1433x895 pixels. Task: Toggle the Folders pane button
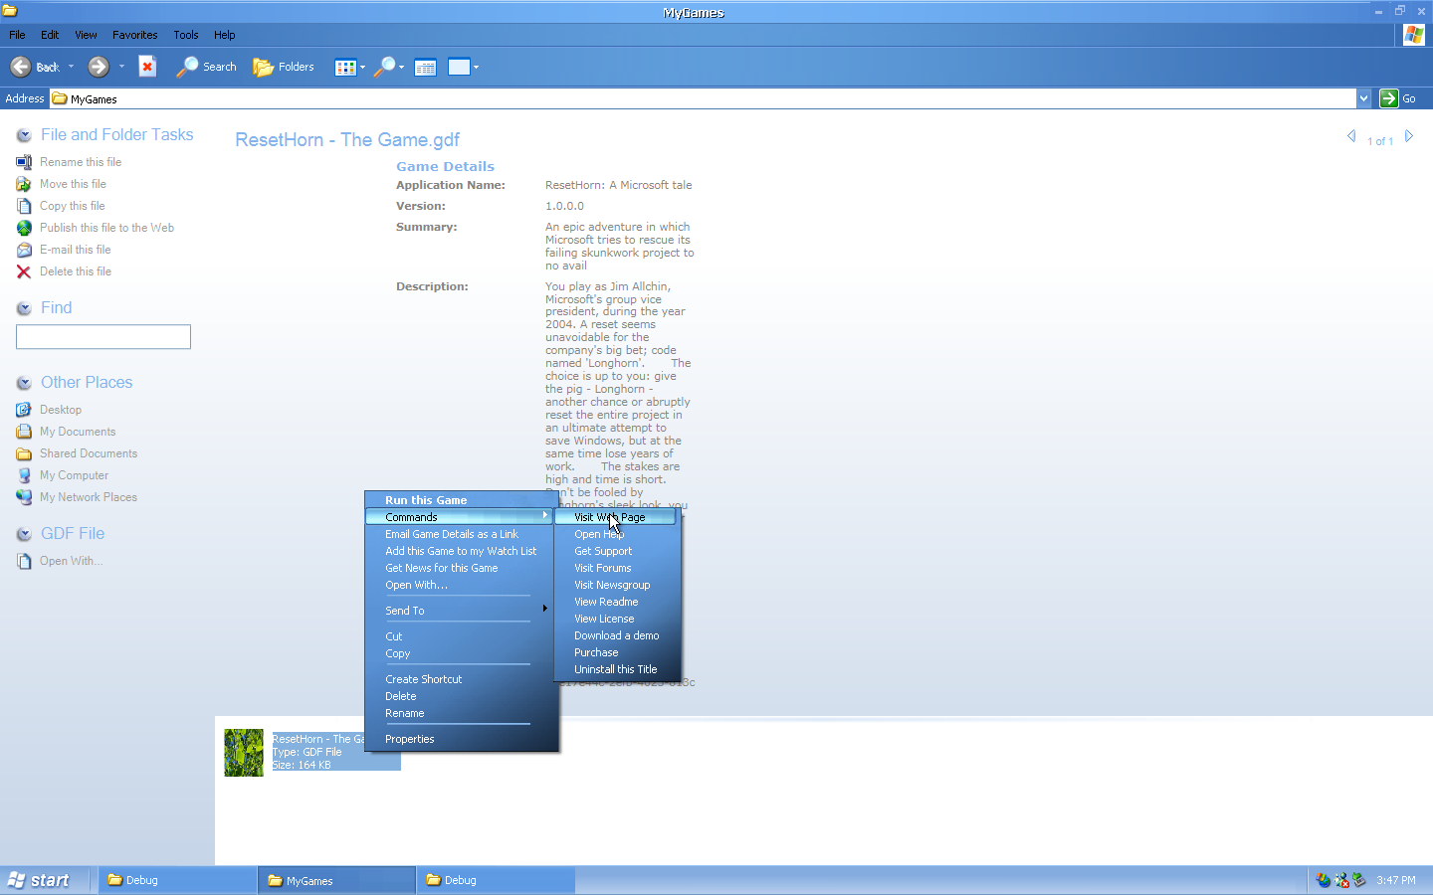click(x=284, y=67)
